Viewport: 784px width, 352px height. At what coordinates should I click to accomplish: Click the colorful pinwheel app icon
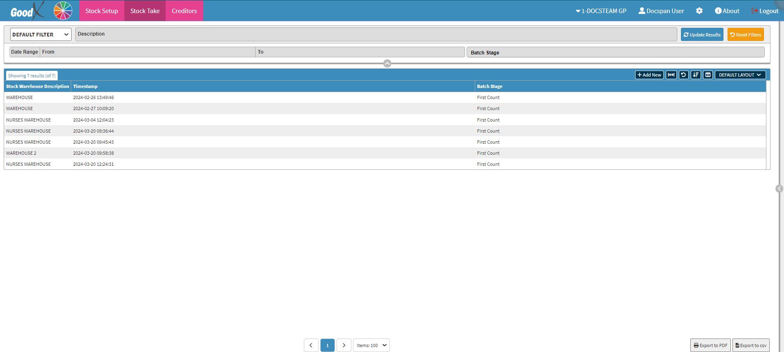[63, 11]
